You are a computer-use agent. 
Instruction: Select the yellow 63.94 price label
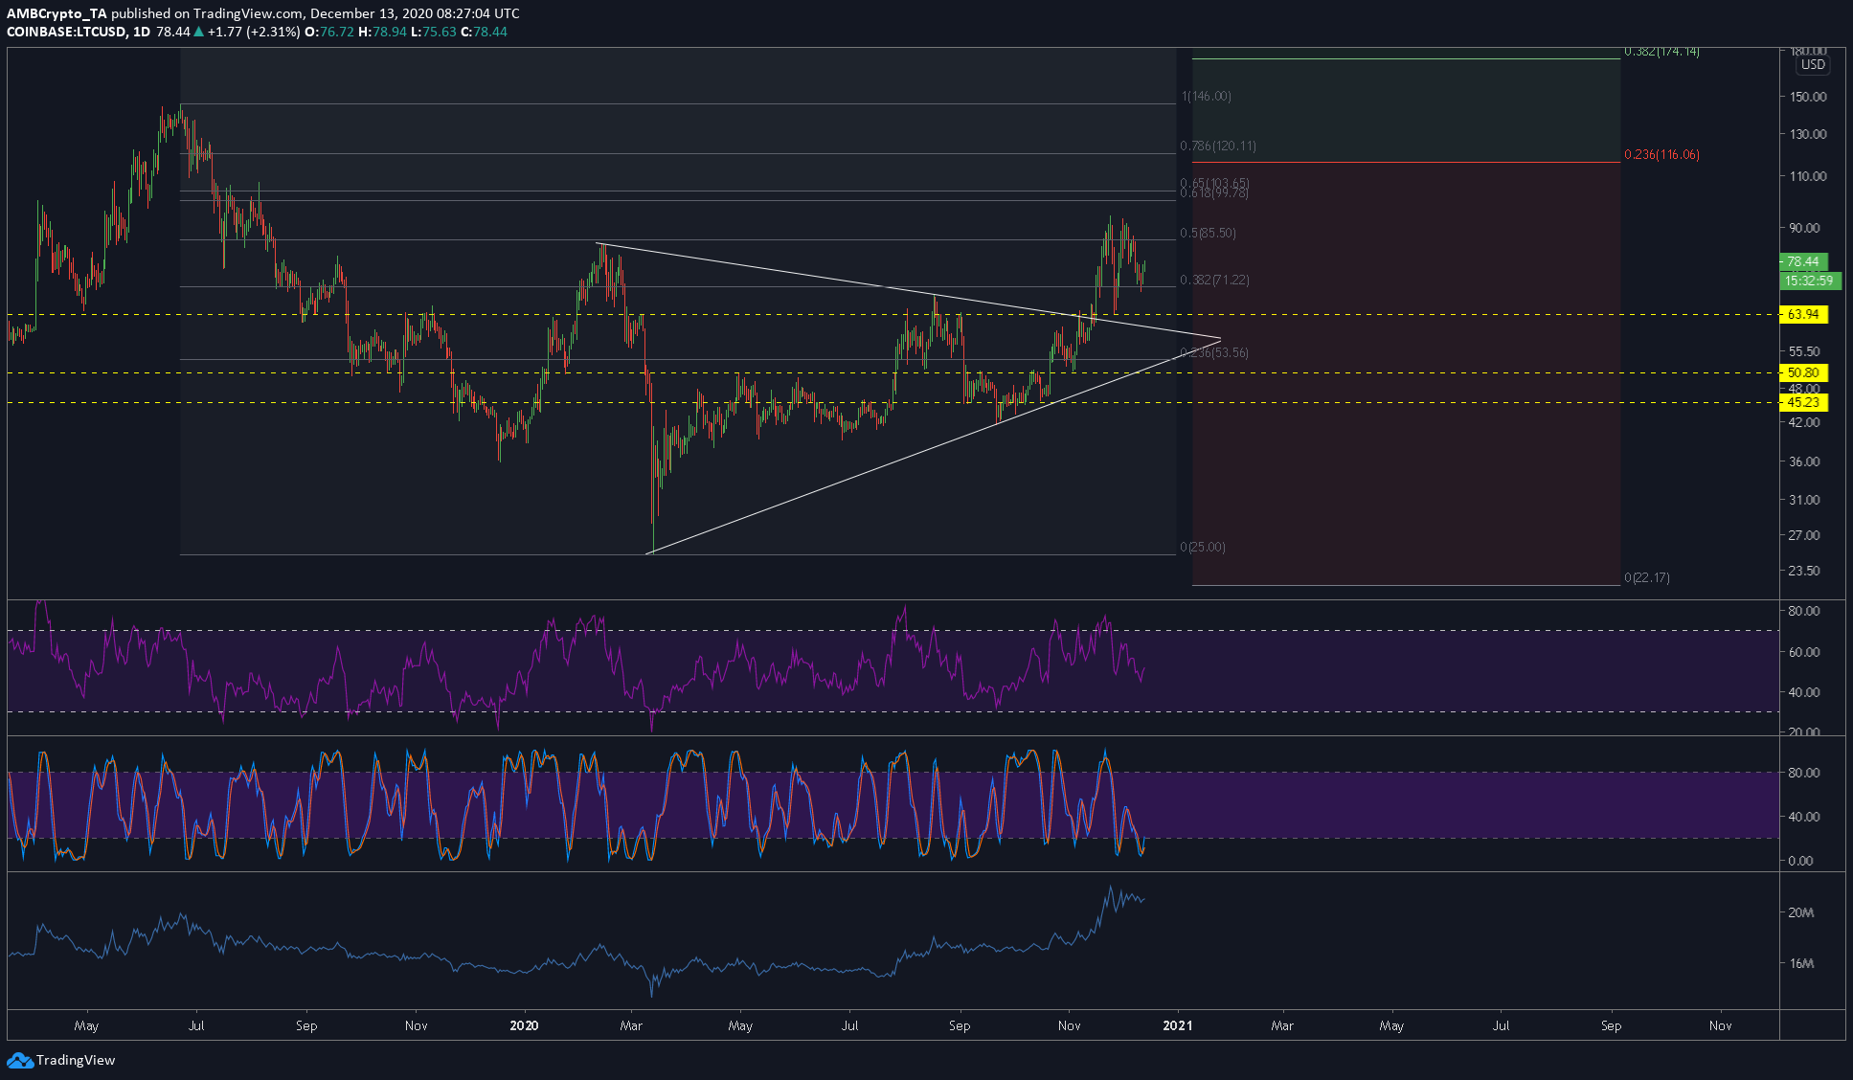click(x=1803, y=314)
